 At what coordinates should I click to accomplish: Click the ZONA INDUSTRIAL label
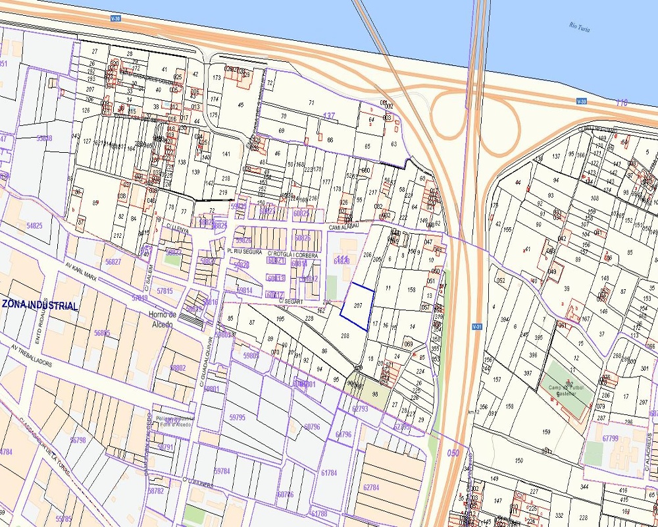pyautogui.click(x=40, y=306)
